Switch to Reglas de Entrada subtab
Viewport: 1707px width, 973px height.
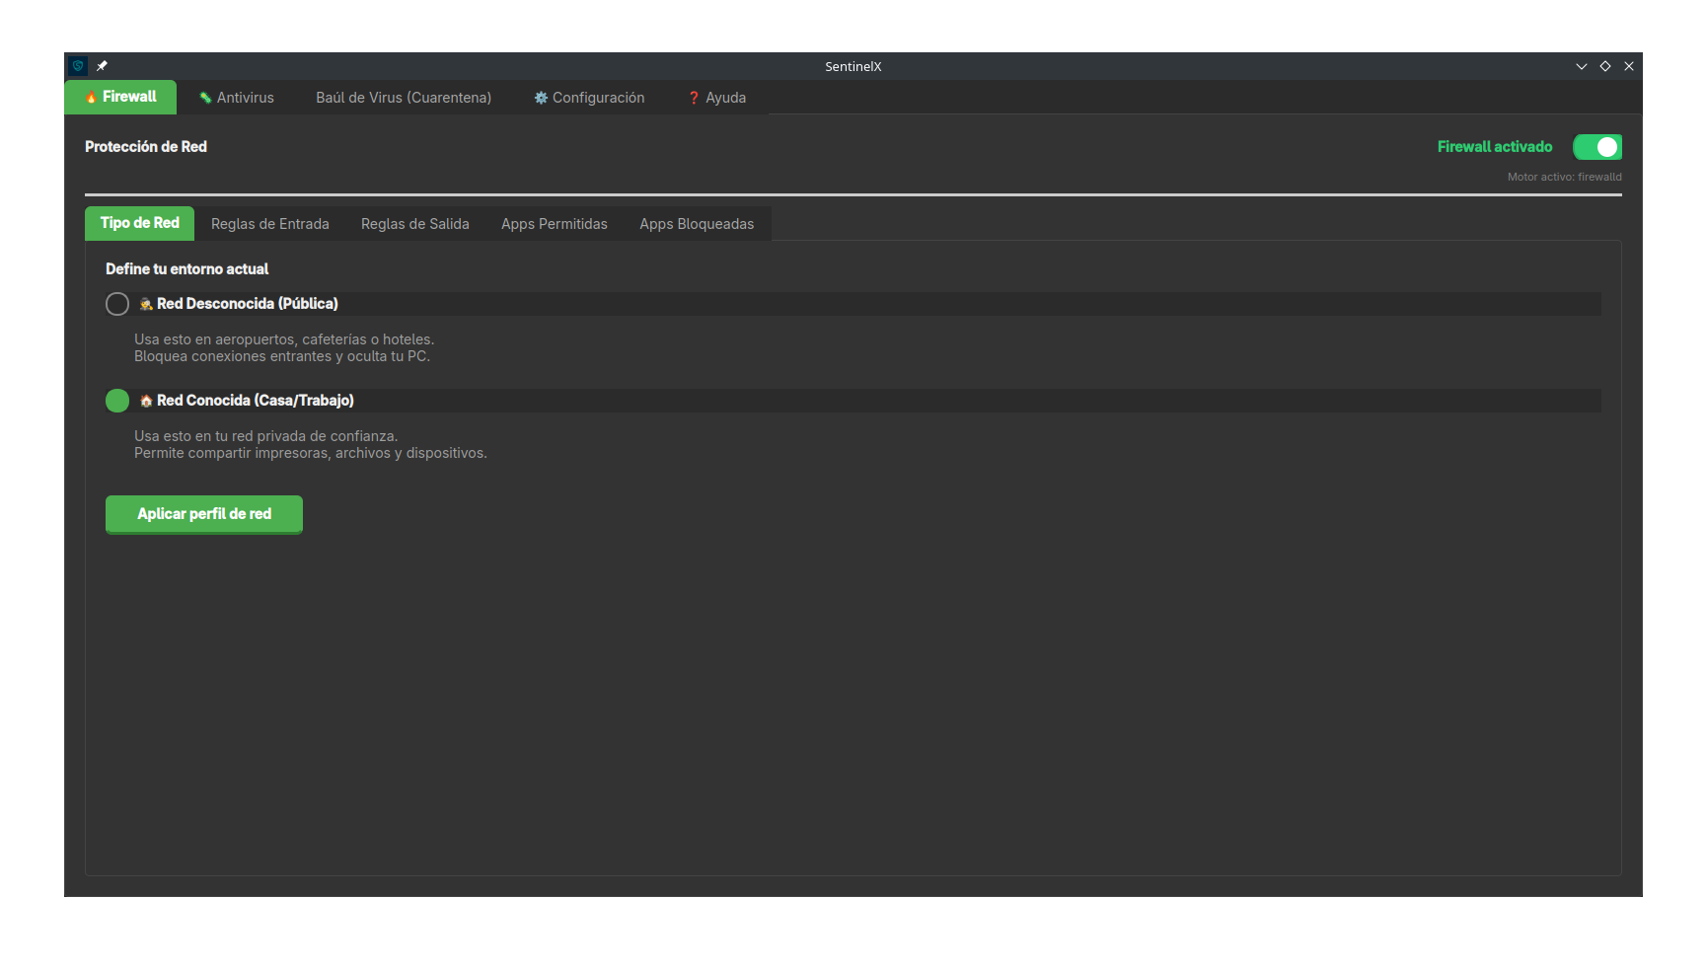(270, 224)
